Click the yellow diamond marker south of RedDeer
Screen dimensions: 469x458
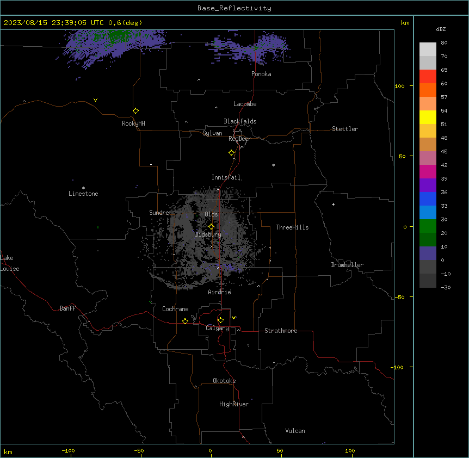click(x=232, y=153)
